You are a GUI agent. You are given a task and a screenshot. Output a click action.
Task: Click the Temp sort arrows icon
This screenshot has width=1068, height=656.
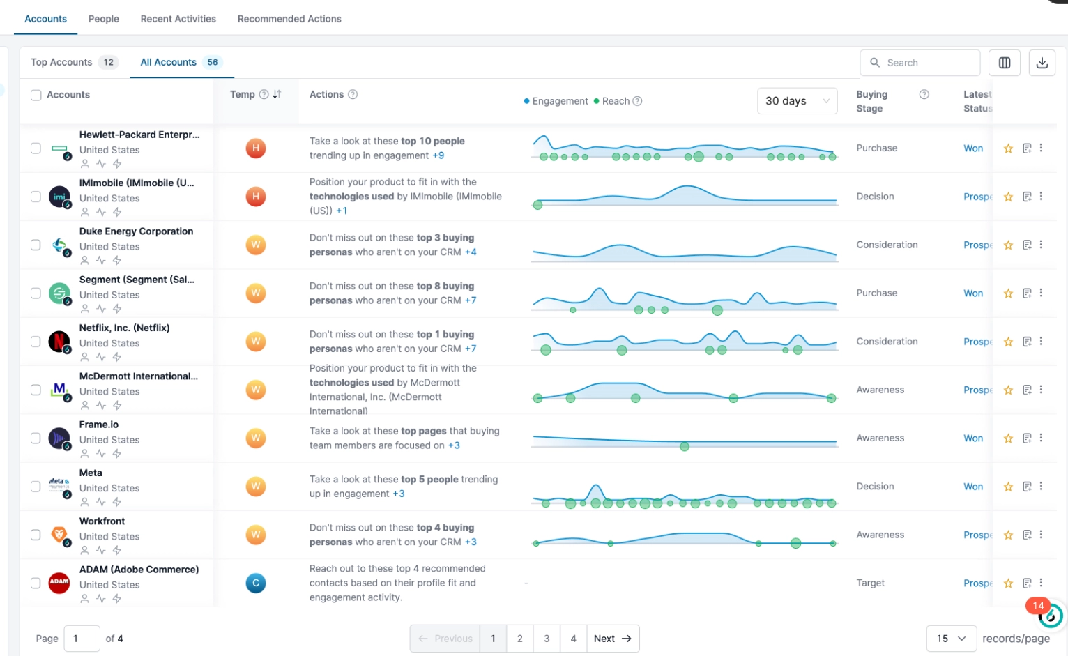tap(277, 94)
